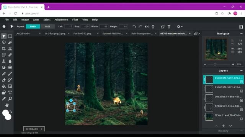This screenshot has width=245, height=137.
Task: Reload the browser page
Action: point(15,14)
